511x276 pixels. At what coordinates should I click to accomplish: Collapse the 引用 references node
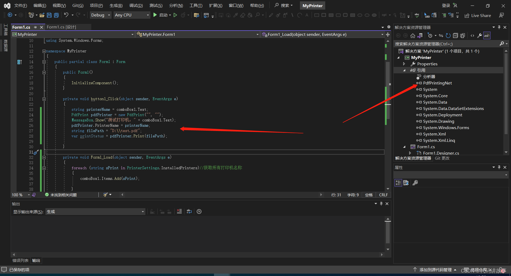click(x=404, y=70)
